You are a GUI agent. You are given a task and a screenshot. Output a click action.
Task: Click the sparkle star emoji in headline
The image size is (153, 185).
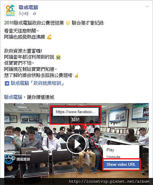(x=68, y=23)
